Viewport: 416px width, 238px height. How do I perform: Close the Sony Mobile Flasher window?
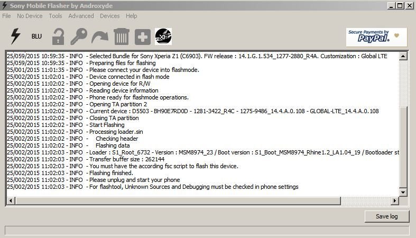click(409, 6)
